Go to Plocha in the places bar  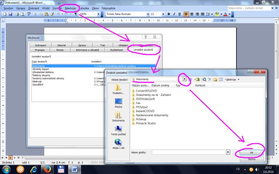pyautogui.click(x=119, y=103)
